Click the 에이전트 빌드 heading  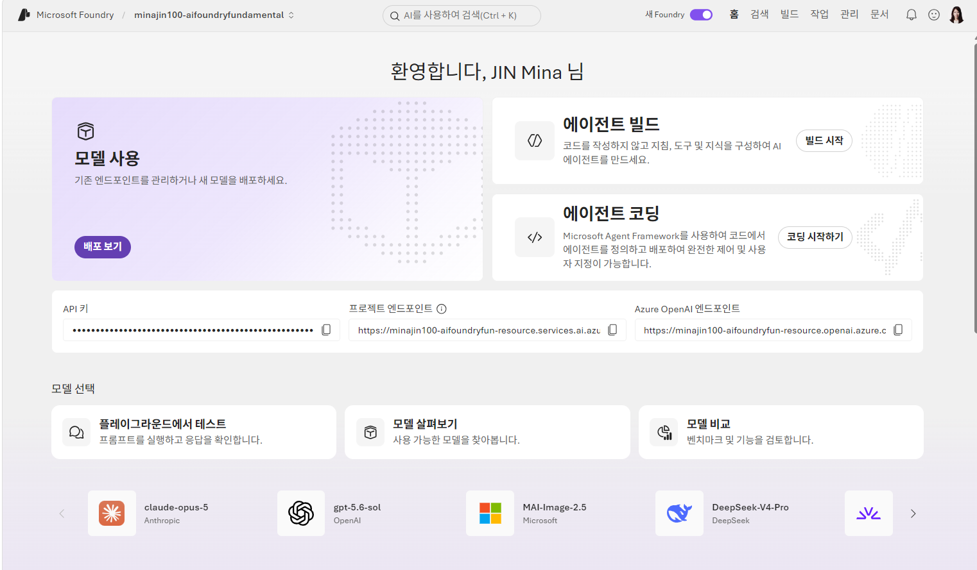pos(611,124)
